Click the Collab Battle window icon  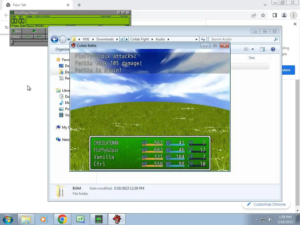click(73, 45)
